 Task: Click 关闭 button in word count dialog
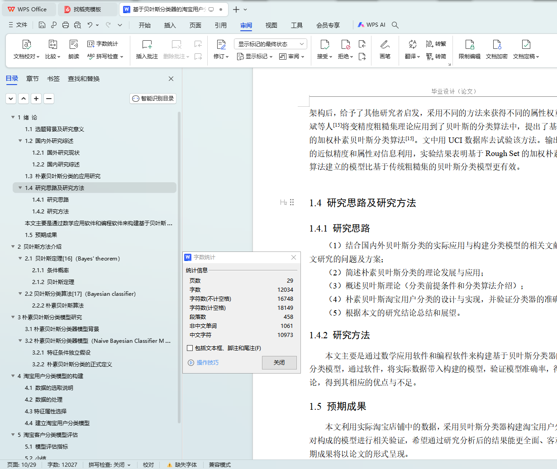pos(279,363)
